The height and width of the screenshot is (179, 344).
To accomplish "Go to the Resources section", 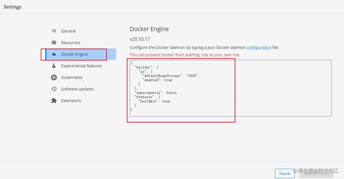I will click(71, 43).
